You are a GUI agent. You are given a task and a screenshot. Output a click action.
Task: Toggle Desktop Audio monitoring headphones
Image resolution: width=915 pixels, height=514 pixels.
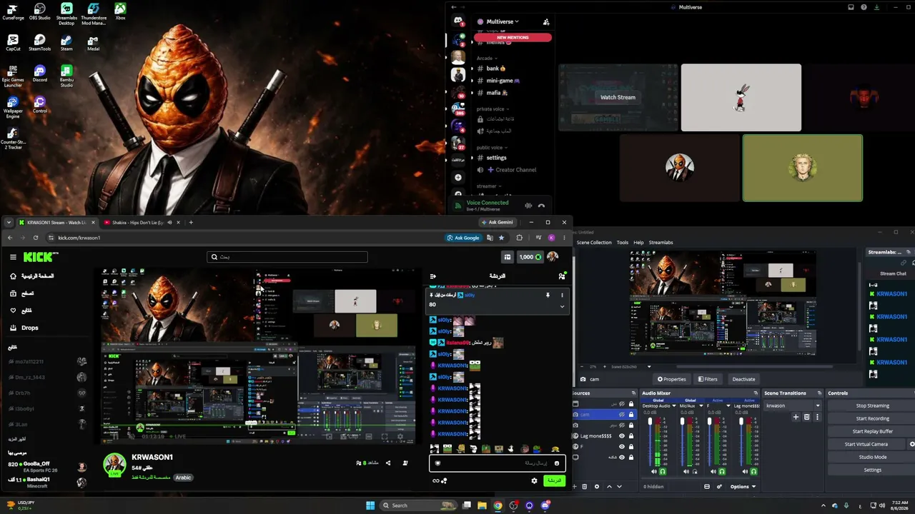(663, 472)
